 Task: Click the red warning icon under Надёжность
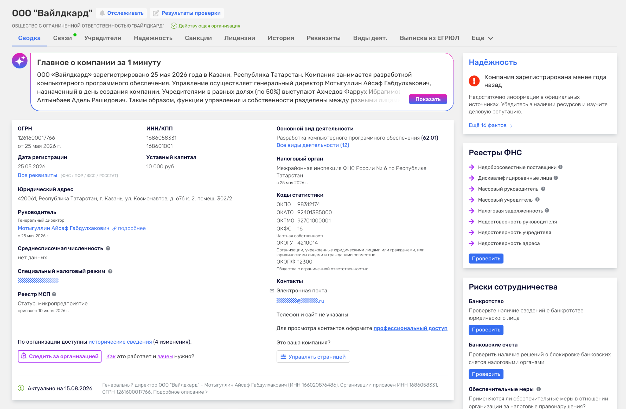pyautogui.click(x=474, y=81)
